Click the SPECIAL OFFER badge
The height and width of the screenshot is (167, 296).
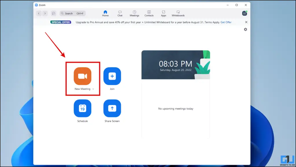(61, 22)
